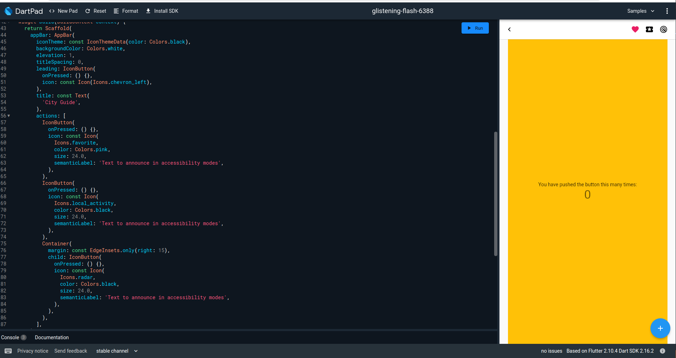Click the glistening-flash-6388 pad title
Image resolution: width=676 pixels, height=358 pixels.
coord(403,11)
